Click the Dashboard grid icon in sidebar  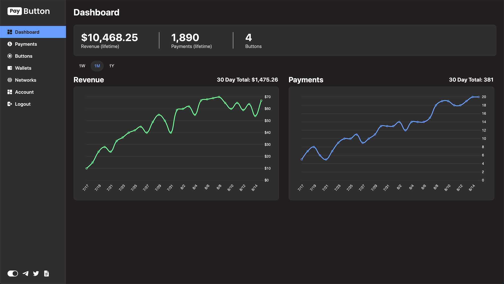point(10,32)
